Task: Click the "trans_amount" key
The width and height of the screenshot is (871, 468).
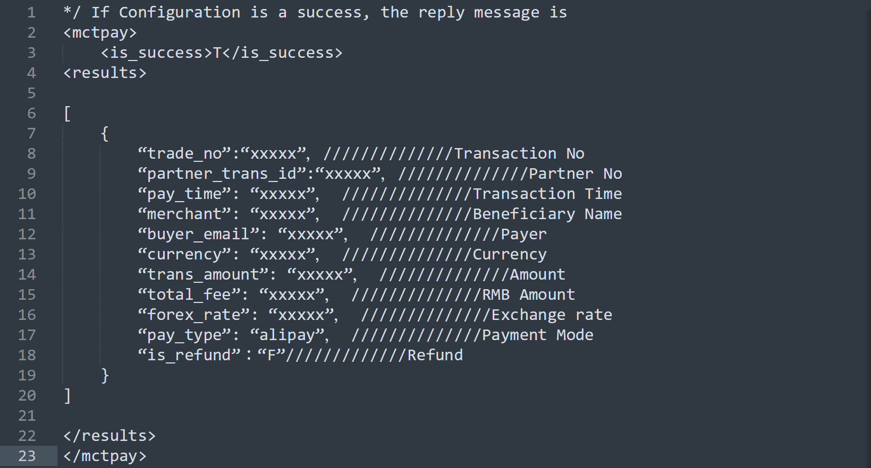Action: pos(203,274)
